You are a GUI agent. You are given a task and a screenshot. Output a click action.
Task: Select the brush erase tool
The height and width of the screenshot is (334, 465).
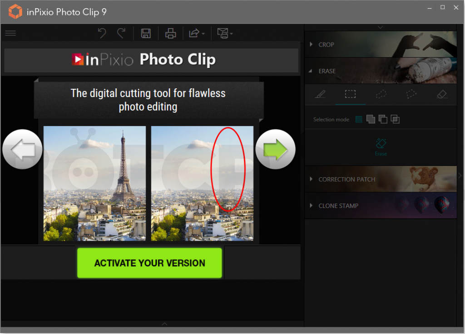tap(320, 94)
